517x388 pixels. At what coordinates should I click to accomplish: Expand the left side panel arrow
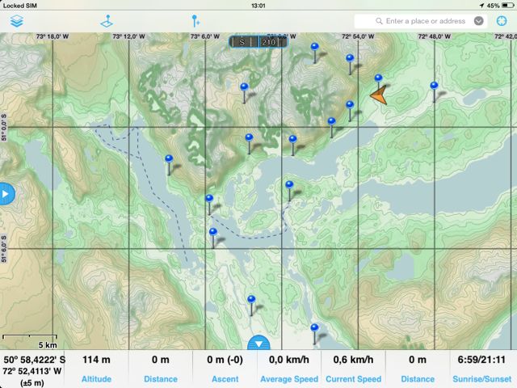[x=6, y=194]
